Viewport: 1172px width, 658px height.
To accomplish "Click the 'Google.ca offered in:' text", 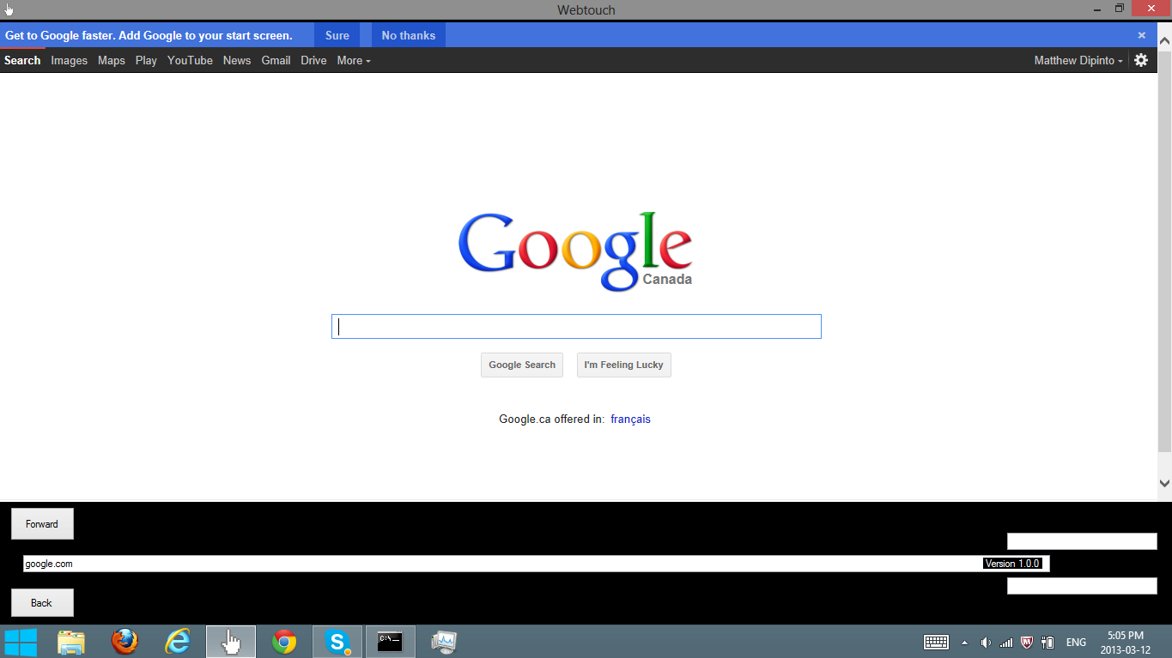I will click(552, 420).
